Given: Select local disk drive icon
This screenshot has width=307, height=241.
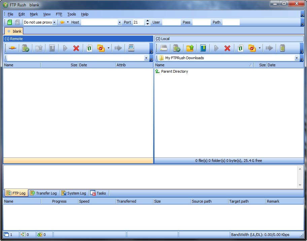Looking at the screenshot, I should pyautogui.click(x=164, y=48).
